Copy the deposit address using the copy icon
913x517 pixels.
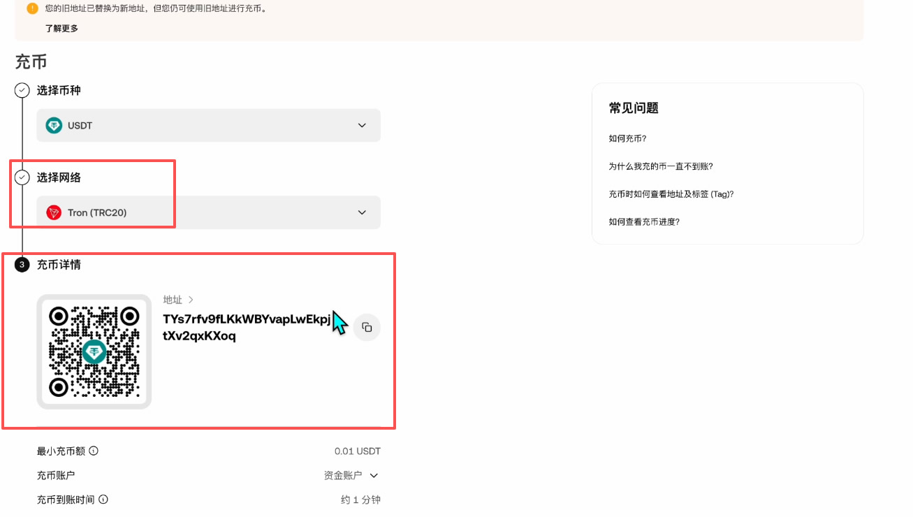point(367,327)
